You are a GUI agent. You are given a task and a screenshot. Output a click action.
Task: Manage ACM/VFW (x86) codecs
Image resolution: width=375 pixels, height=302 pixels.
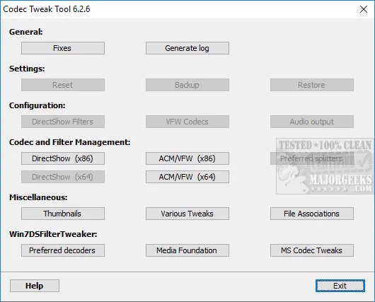187,158
